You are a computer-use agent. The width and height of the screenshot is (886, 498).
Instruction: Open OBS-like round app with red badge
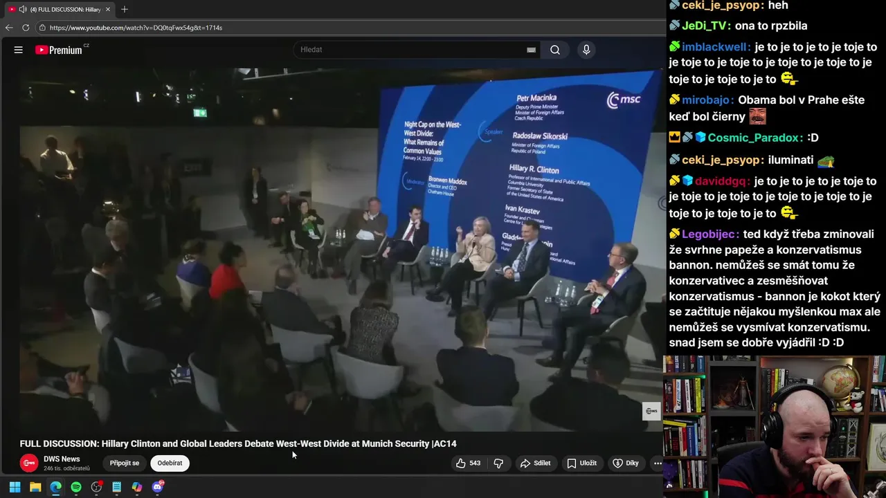(x=97, y=487)
